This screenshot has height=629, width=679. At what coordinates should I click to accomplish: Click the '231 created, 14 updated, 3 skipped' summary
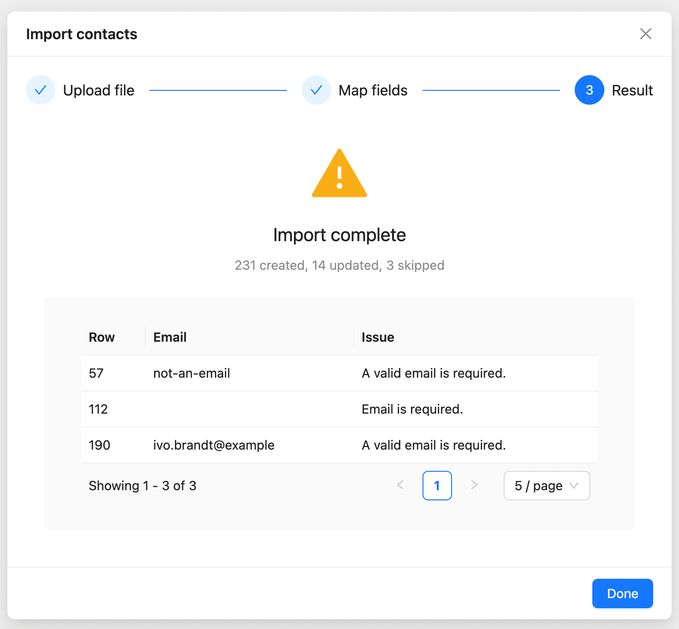pyautogui.click(x=339, y=265)
